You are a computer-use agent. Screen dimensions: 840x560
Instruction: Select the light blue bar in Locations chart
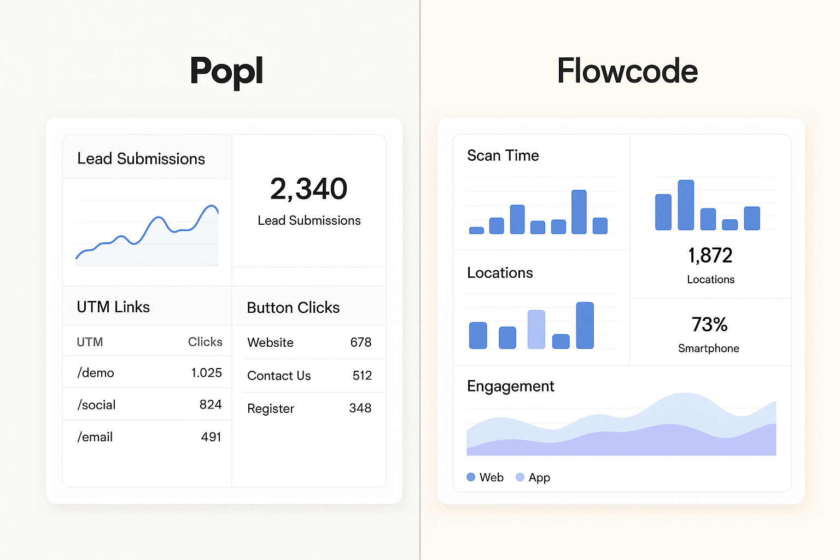[535, 328]
